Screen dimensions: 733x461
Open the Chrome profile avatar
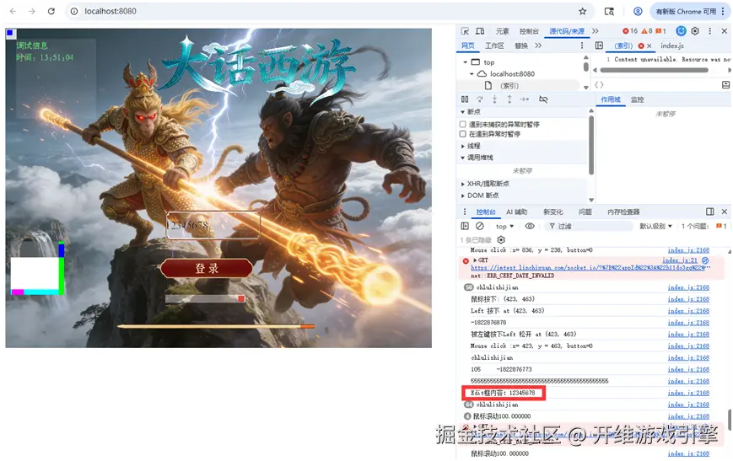point(638,11)
